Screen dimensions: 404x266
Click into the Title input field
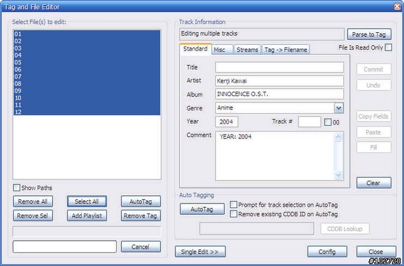pyautogui.click(x=280, y=67)
